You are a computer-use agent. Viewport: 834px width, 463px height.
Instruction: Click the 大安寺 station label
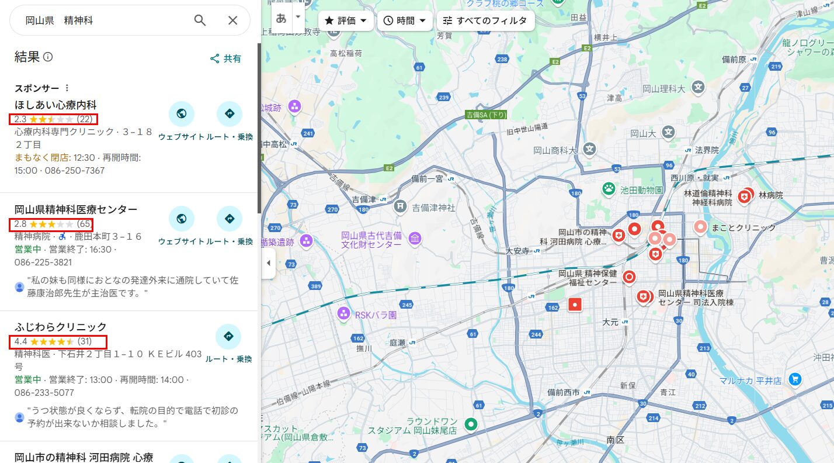(x=517, y=251)
